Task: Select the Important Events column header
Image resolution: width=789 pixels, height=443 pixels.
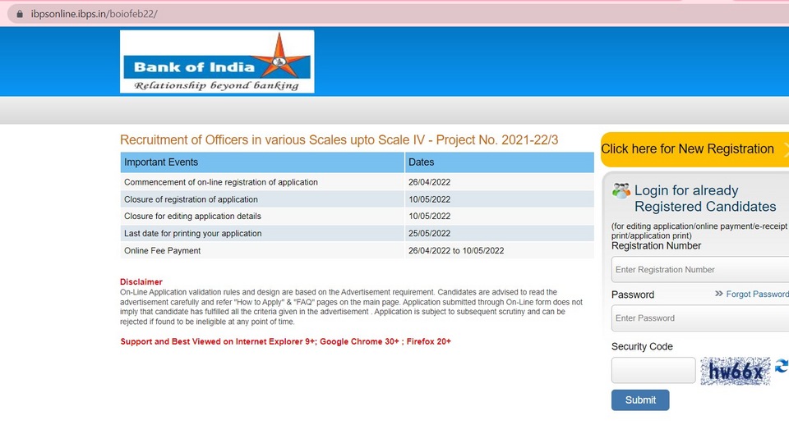Action: click(262, 162)
